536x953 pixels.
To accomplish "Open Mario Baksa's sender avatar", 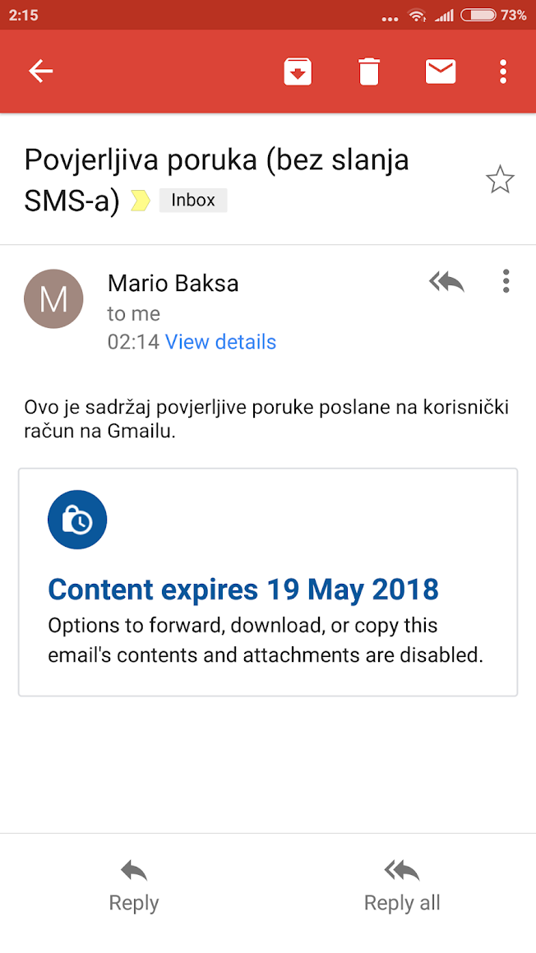I will 53,298.
